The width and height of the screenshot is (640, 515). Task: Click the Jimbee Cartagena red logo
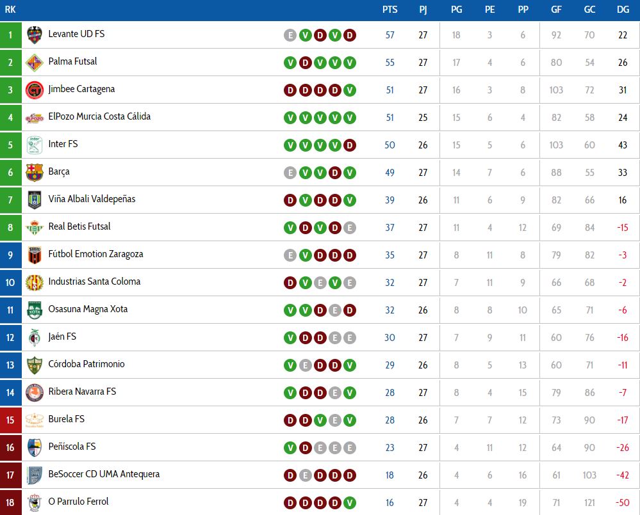point(35,90)
